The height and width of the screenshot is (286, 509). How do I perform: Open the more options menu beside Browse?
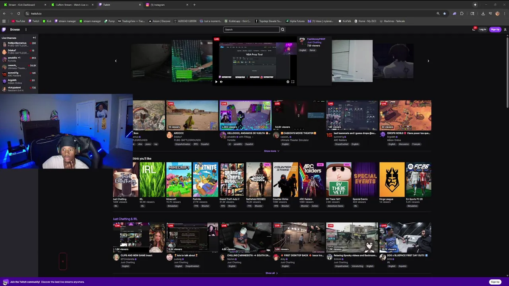pyautogui.click(x=26, y=29)
